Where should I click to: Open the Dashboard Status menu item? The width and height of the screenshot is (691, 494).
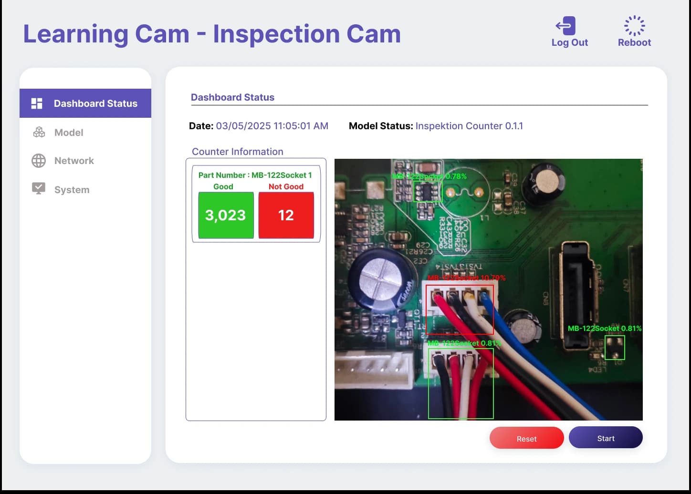click(x=85, y=103)
